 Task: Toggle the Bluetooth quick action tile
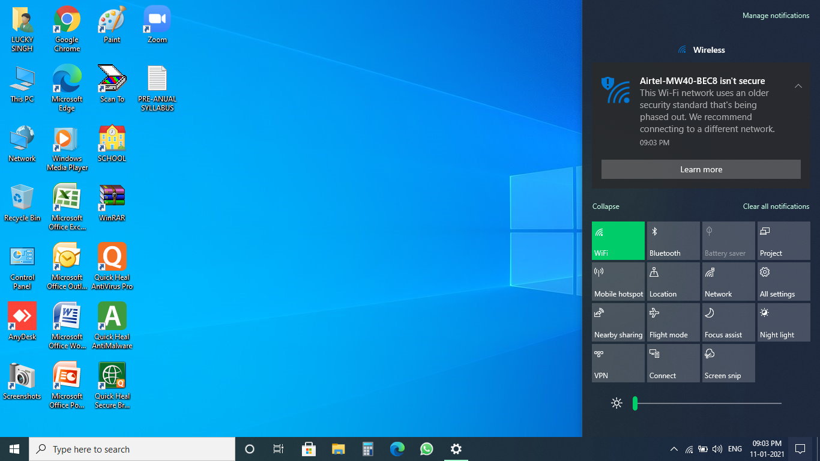[x=674, y=241]
